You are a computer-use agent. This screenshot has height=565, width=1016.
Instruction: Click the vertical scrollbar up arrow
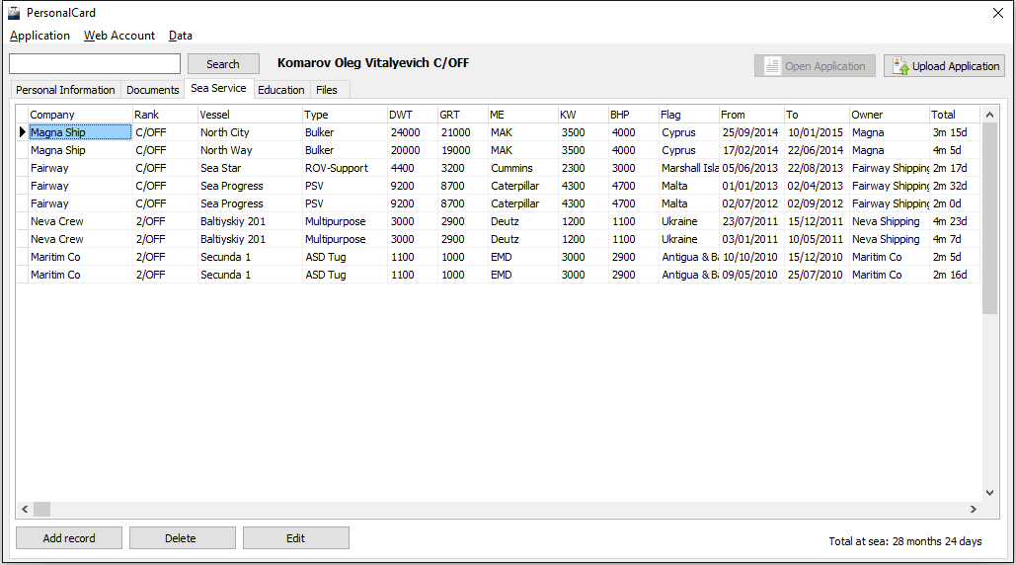click(989, 115)
